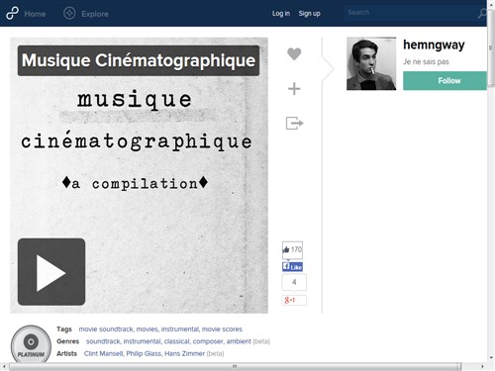Screen dimensions: 495x371
Task: Click the share mix arrow icon
Action: coord(294,124)
